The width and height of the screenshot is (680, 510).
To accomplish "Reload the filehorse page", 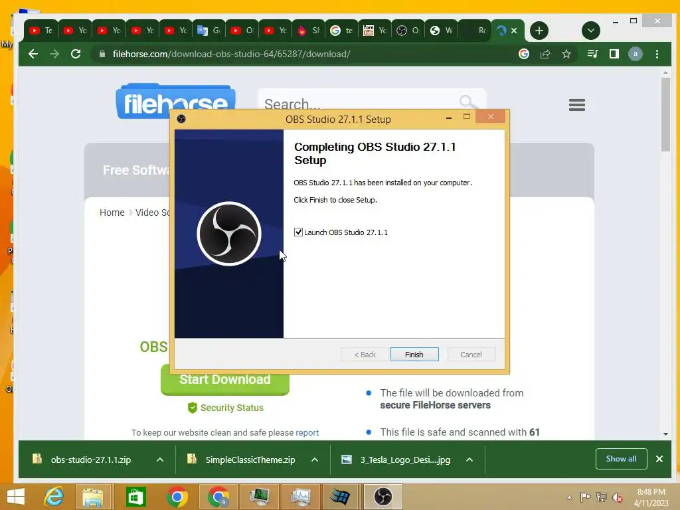I will (76, 54).
